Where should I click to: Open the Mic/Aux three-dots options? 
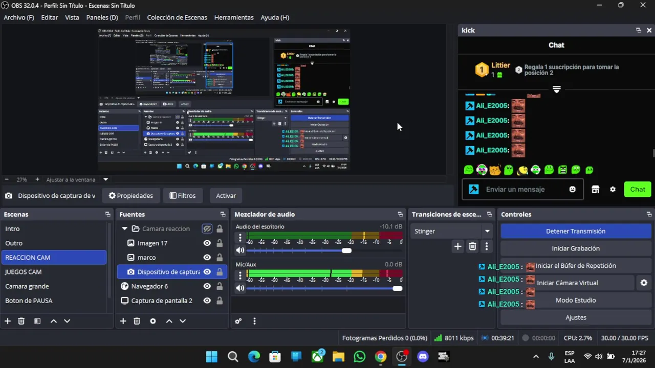[240, 275]
